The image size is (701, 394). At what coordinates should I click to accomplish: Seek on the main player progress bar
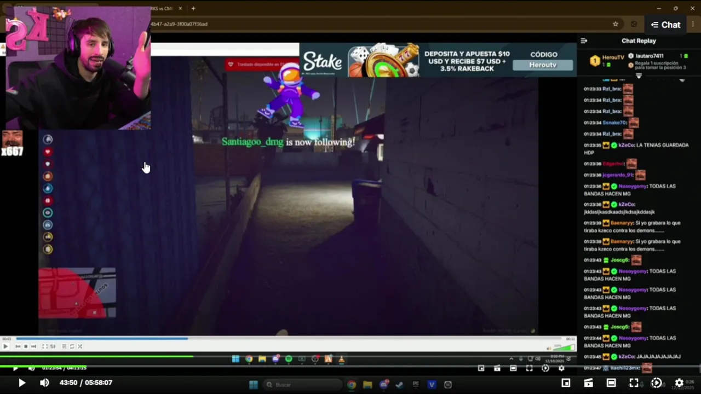click(x=350, y=366)
